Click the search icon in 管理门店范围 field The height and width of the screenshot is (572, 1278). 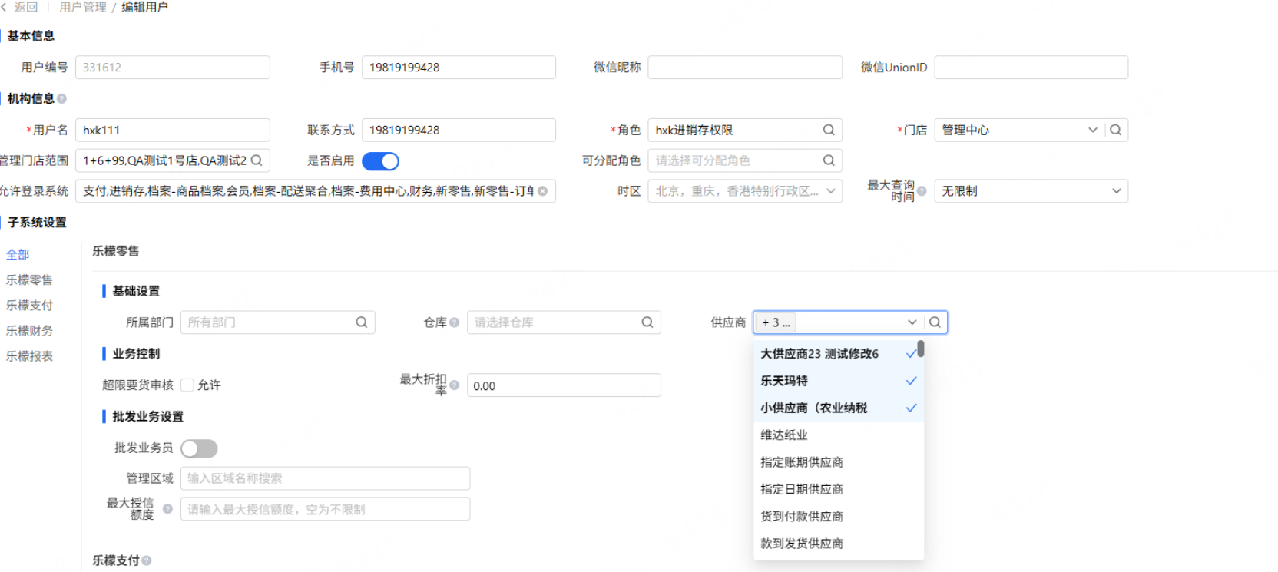[257, 160]
